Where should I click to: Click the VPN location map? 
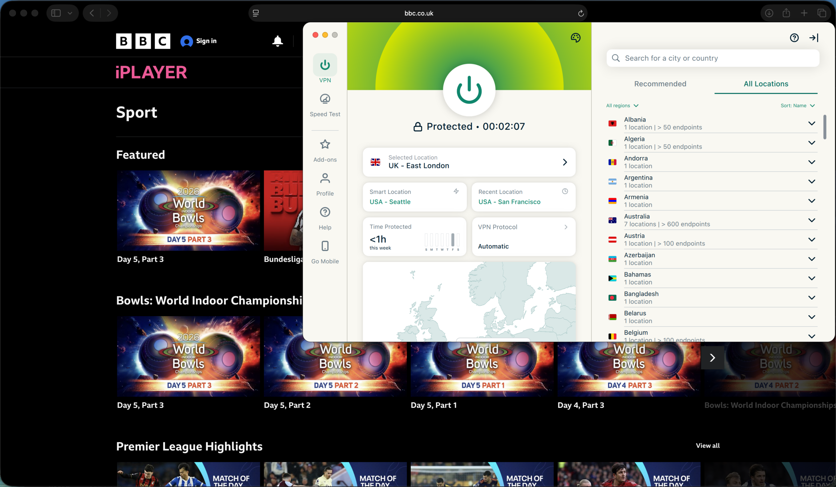(x=469, y=301)
